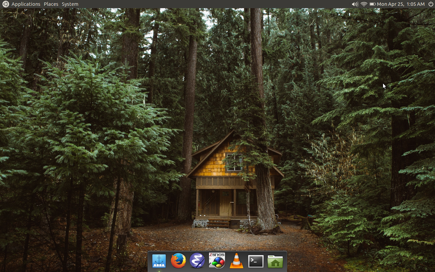
Task: Open the power session menu
Action: coord(431,4)
